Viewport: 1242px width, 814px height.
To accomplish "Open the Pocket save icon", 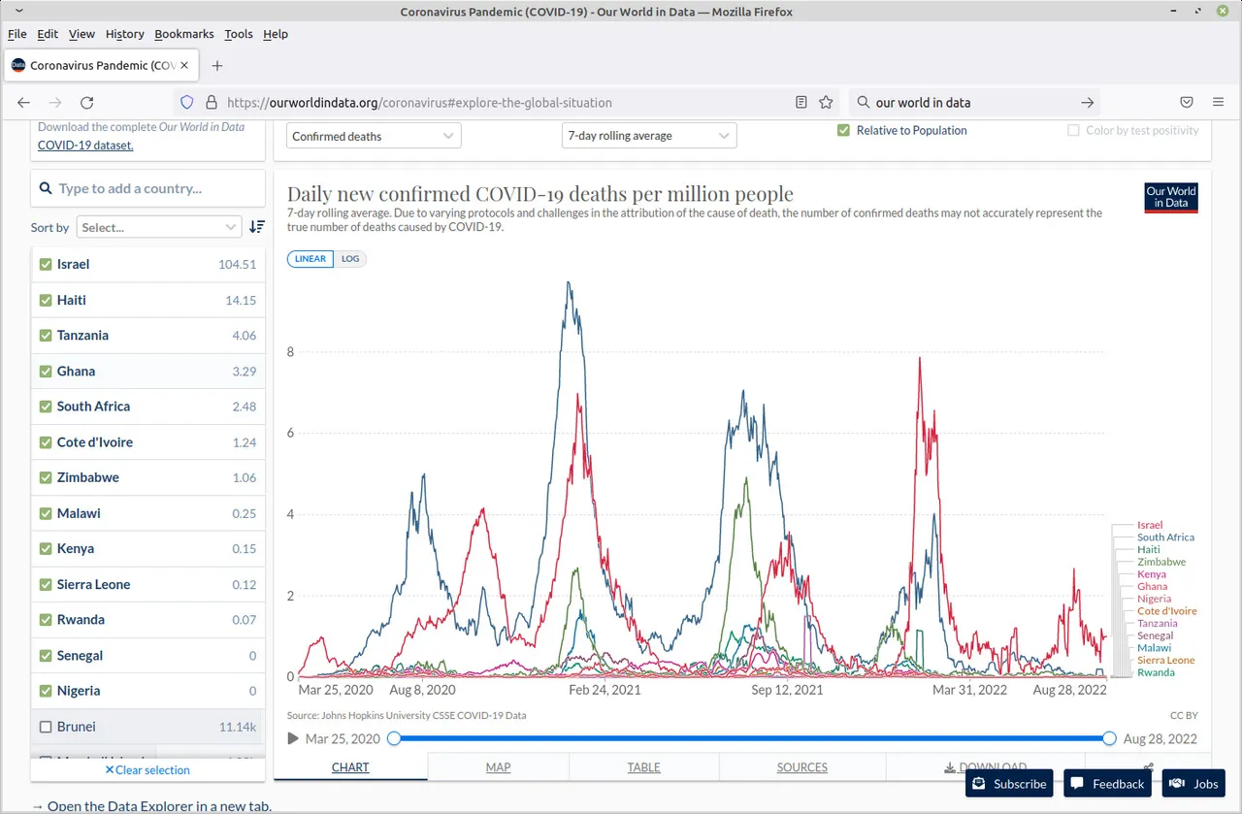I will [1187, 102].
